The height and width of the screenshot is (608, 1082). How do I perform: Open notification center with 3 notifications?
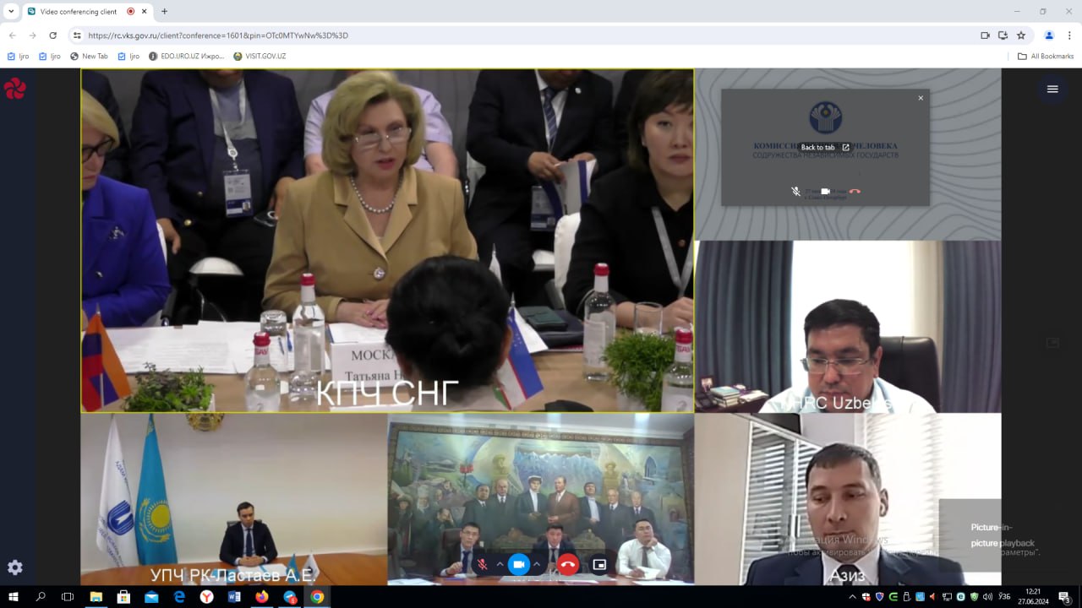pyautogui.click(x=1064, y=597)
